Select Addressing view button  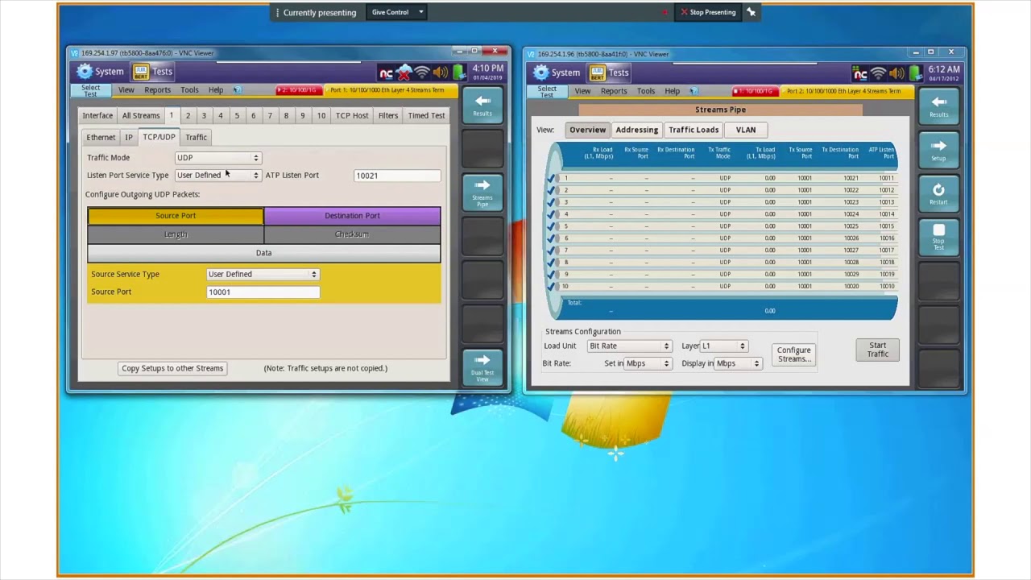click(x=636, y=130)
